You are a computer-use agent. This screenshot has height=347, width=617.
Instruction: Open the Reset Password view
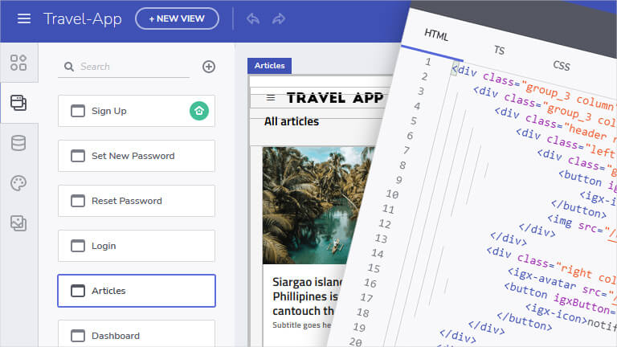[x=136, y=201]
